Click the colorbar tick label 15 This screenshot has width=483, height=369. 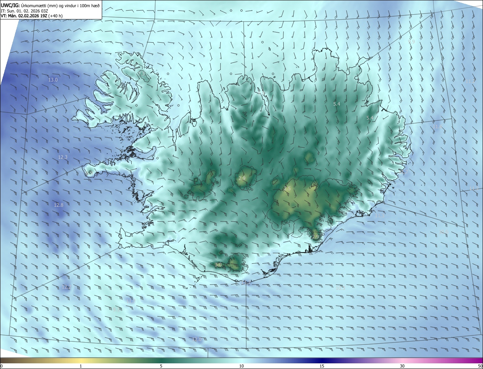point(322,366)
